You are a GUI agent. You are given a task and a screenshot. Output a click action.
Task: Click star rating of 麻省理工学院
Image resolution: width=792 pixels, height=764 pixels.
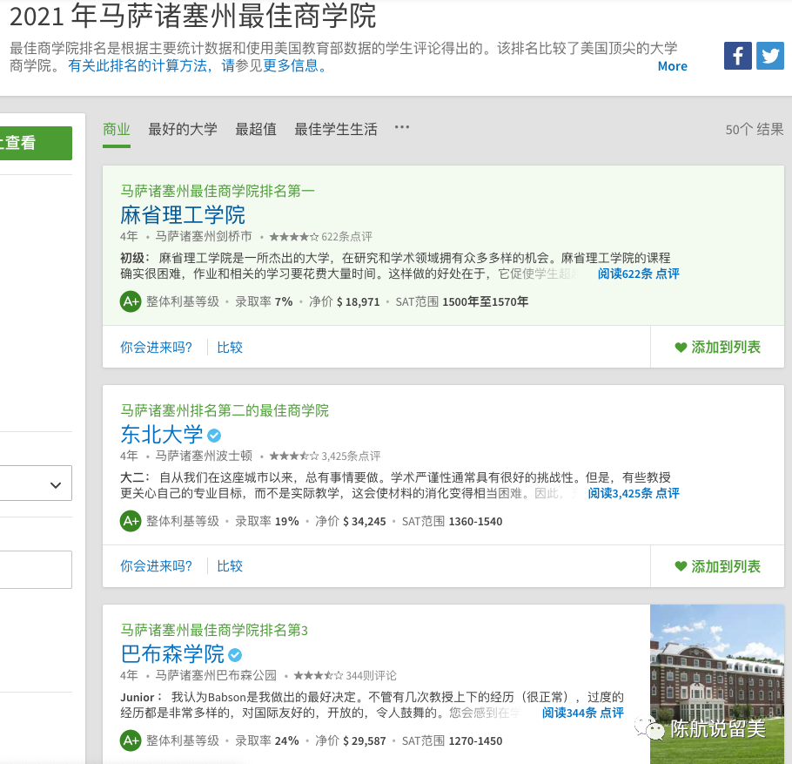tap(294, 237)
